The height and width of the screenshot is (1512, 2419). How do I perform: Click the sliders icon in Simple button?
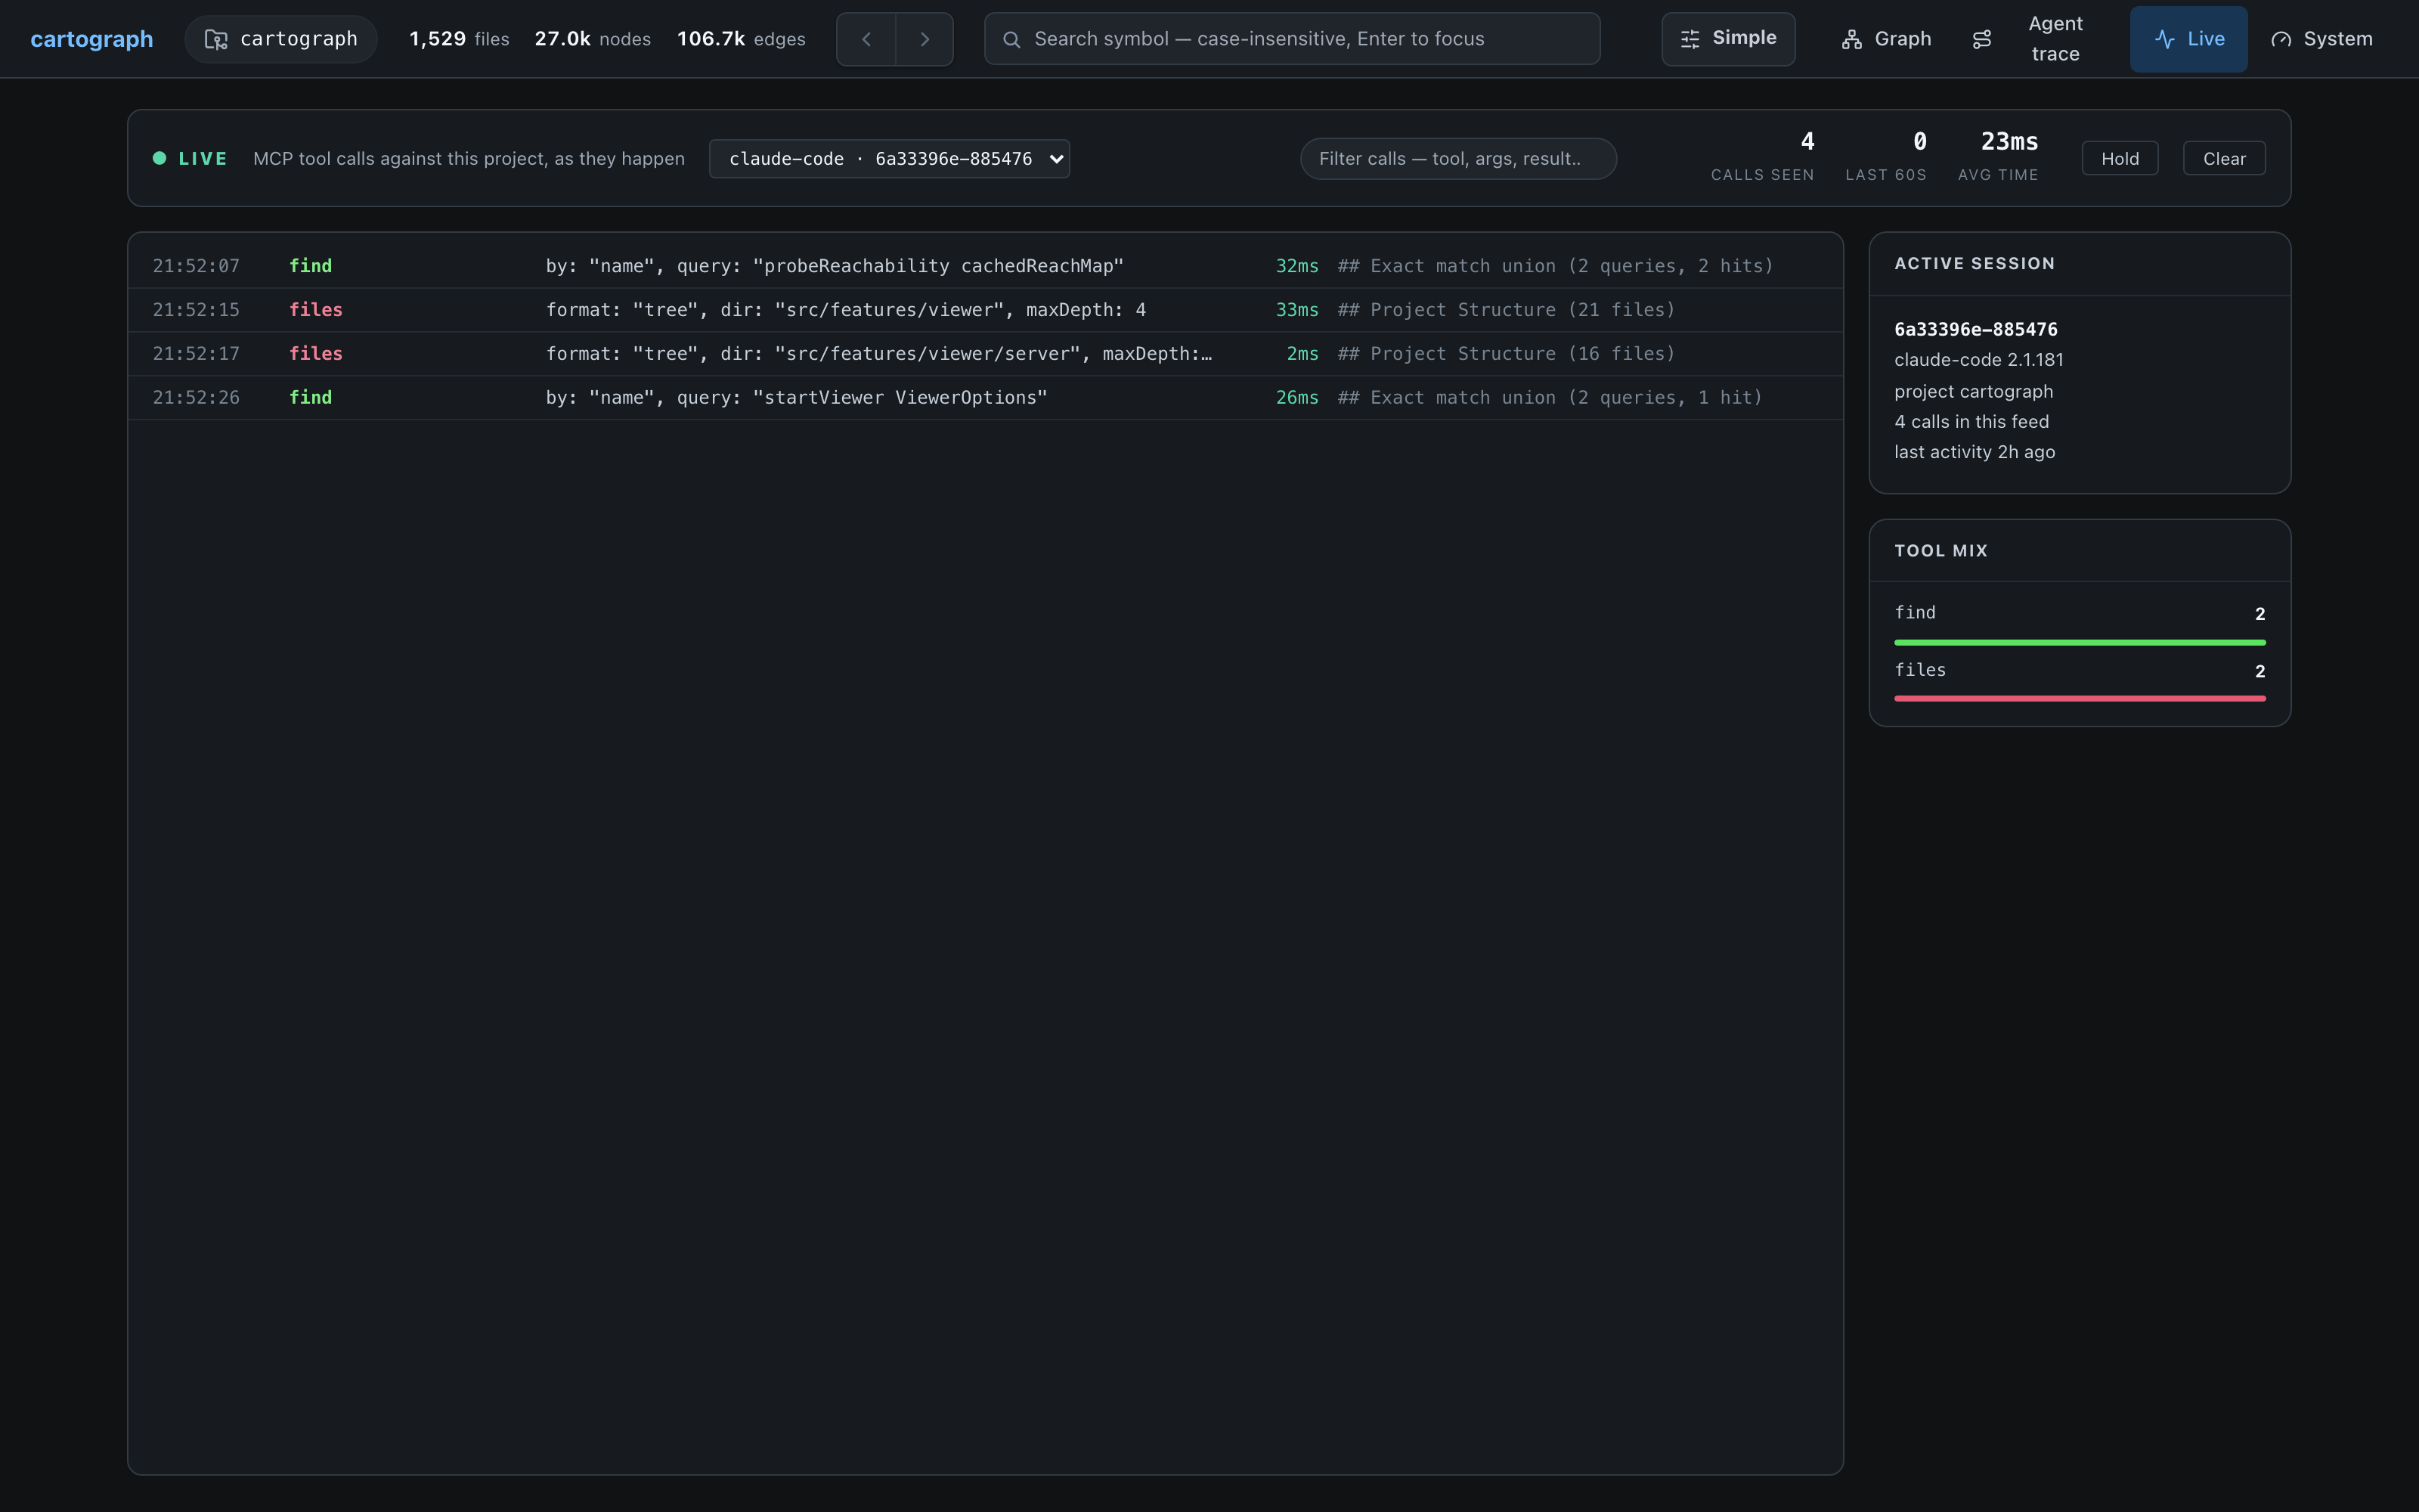click(1690, 39)
